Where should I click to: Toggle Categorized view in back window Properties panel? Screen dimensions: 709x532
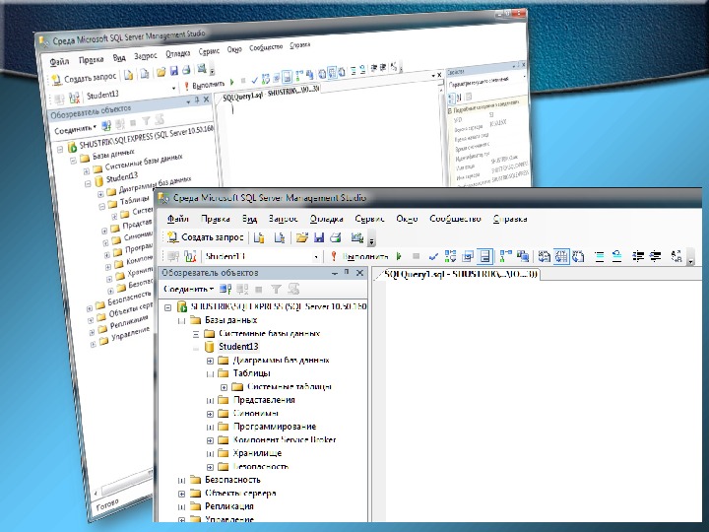pyautogui.click(x=451, y=99)
